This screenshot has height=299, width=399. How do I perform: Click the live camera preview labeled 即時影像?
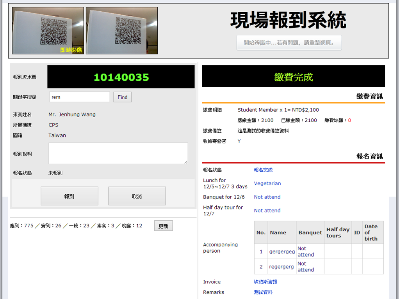48,30
